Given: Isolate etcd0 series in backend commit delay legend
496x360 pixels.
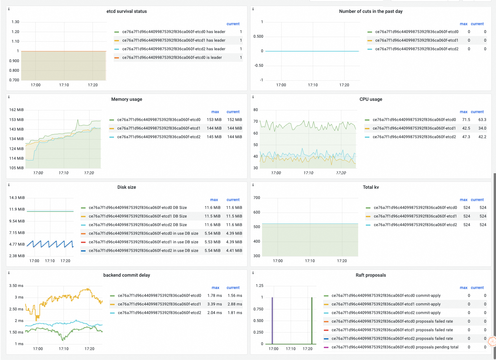Looking at the screenshot, I should [x=160, y=296].
